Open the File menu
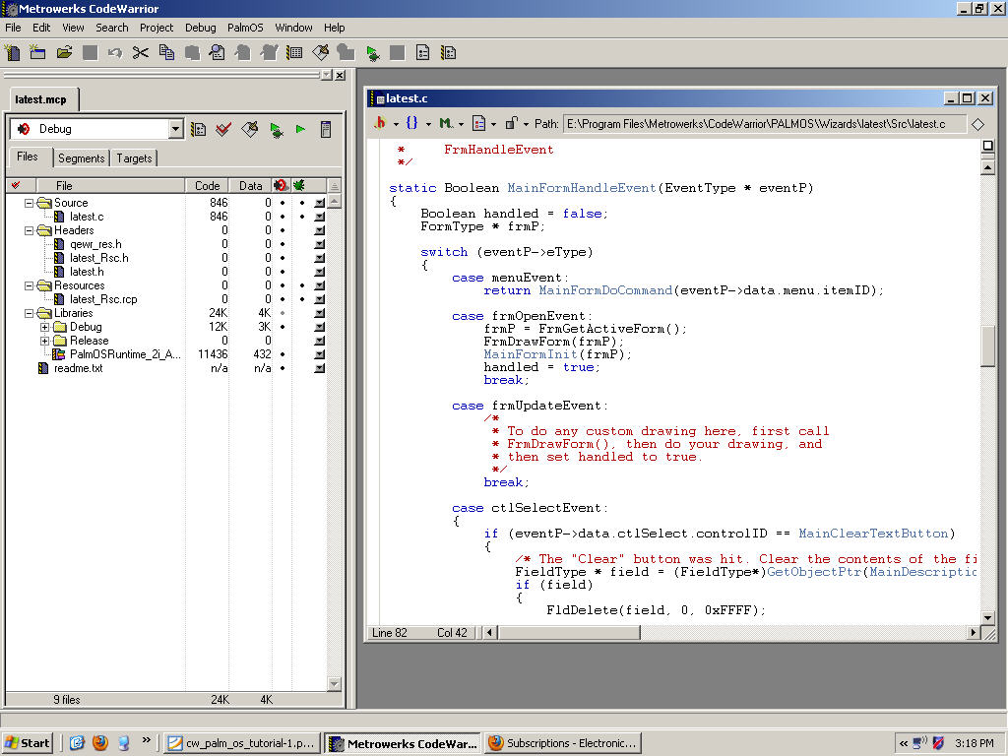Screen dimensions: 1008x756 tap(13, 28)
